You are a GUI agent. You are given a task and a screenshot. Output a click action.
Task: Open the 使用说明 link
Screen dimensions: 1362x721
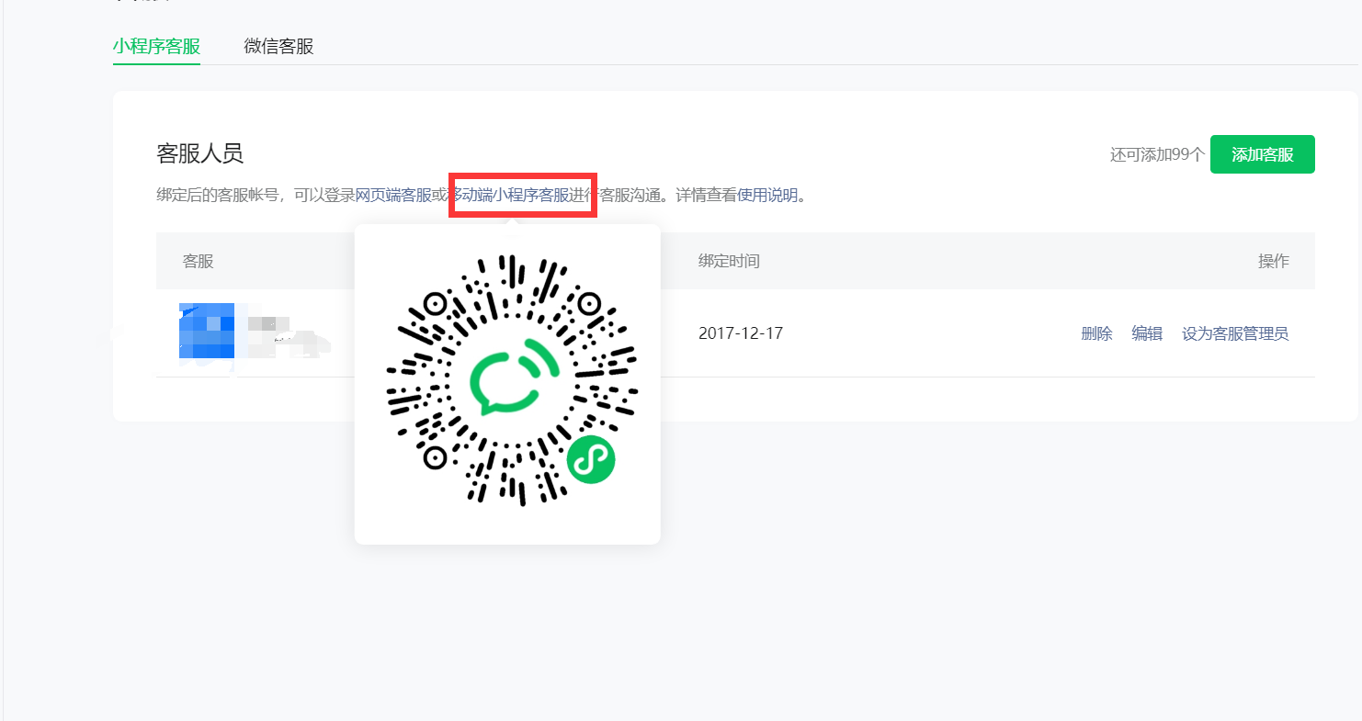click(767, 195)
